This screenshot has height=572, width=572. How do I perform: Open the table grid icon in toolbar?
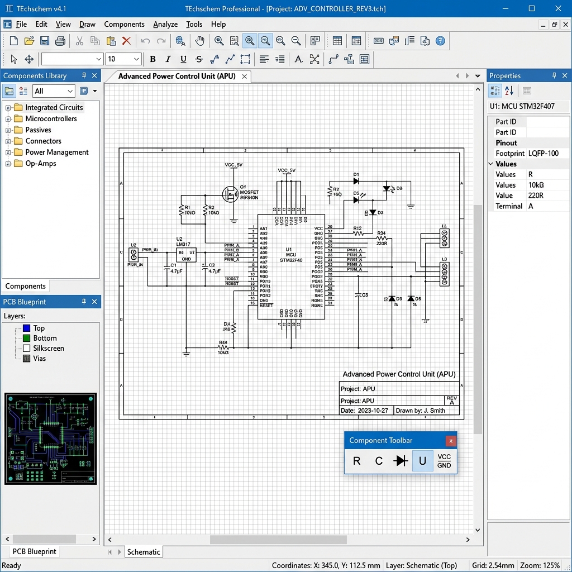coord(337,41)
